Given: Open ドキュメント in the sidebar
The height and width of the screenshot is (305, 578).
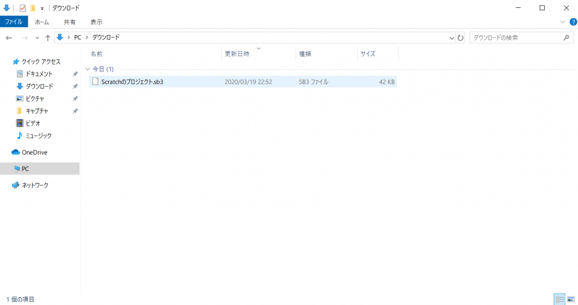Looking at the screenshot, I should point(39,74).
